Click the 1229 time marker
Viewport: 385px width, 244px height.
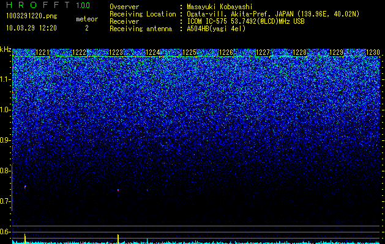point(336,52)
